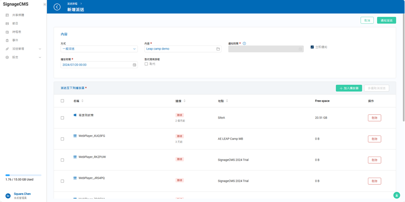Collapse the sidebar with the double-chevron icon

[x=45, y=5]
